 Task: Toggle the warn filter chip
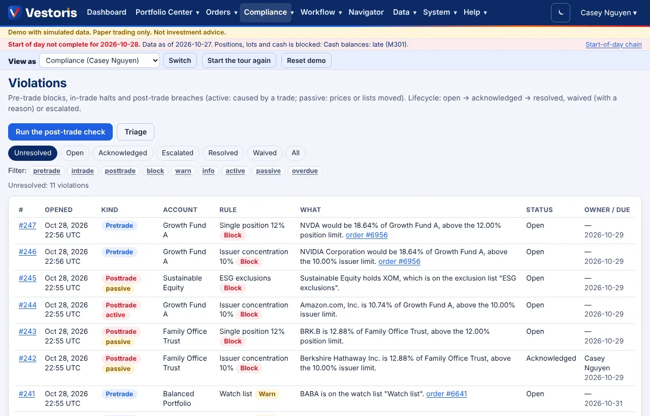tap(183, 171)
